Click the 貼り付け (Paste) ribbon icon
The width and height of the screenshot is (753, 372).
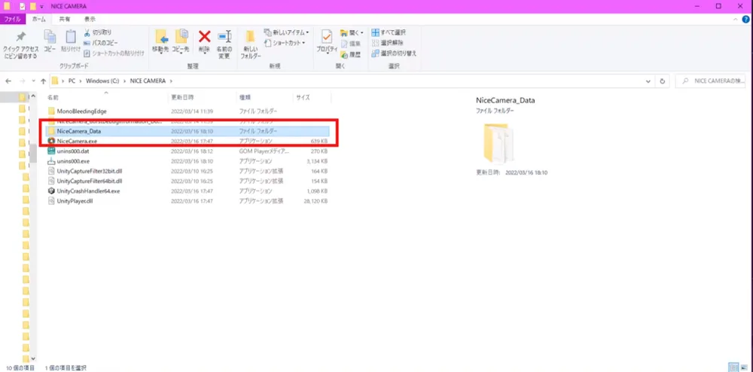click(71, 38)
